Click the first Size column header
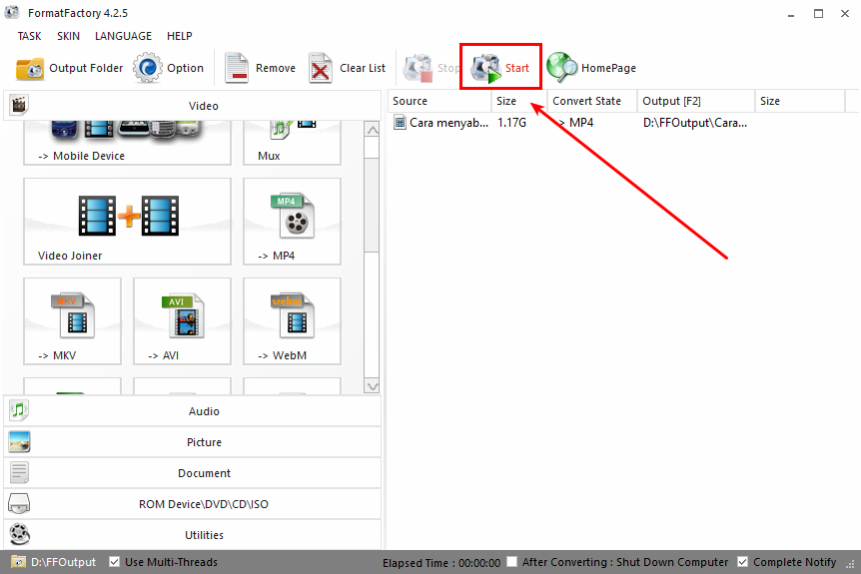Viewport: 861px width, 574px height. pyautogui.click(x=519, y=101)
